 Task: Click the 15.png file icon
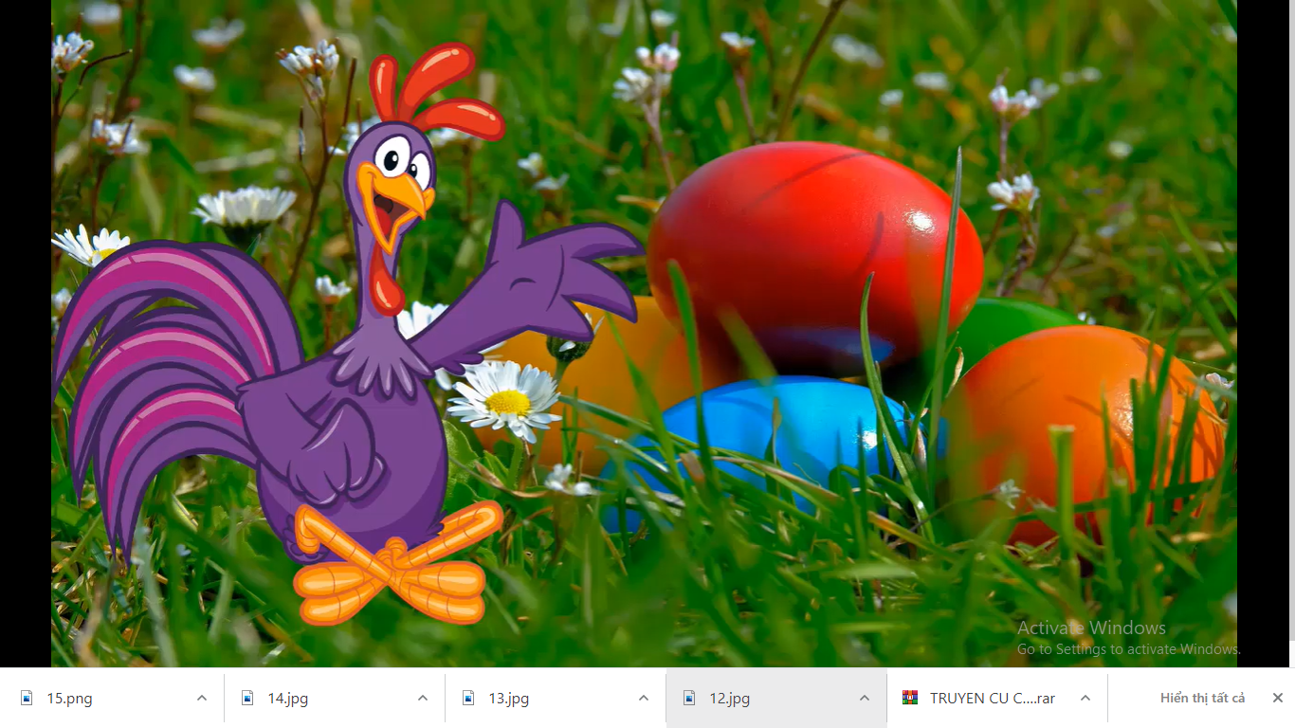[27, 698]
